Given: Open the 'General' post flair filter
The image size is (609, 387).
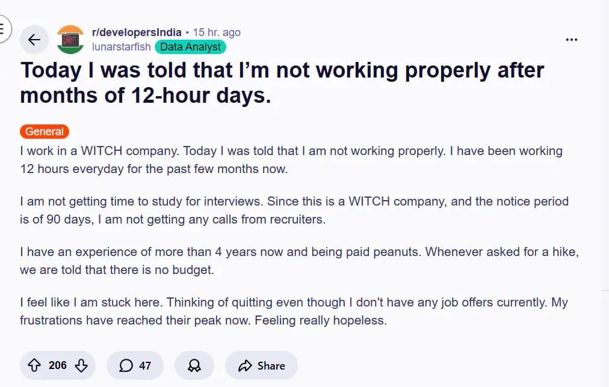Looking at the screenshot, I should pos(44,131).
